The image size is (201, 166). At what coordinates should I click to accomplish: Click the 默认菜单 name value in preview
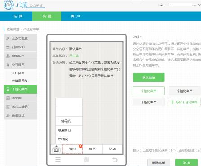point(76,49)
